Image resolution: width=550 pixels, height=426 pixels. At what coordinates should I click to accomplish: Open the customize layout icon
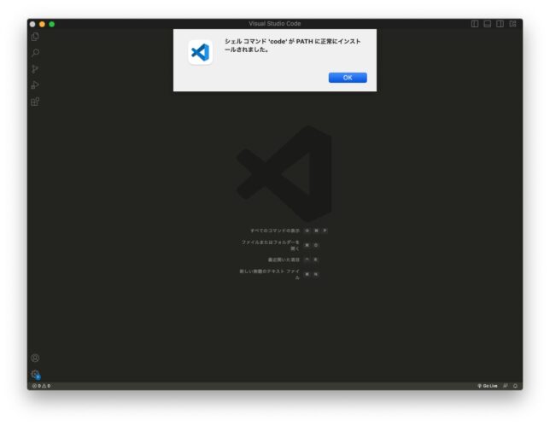coord(512,24)
